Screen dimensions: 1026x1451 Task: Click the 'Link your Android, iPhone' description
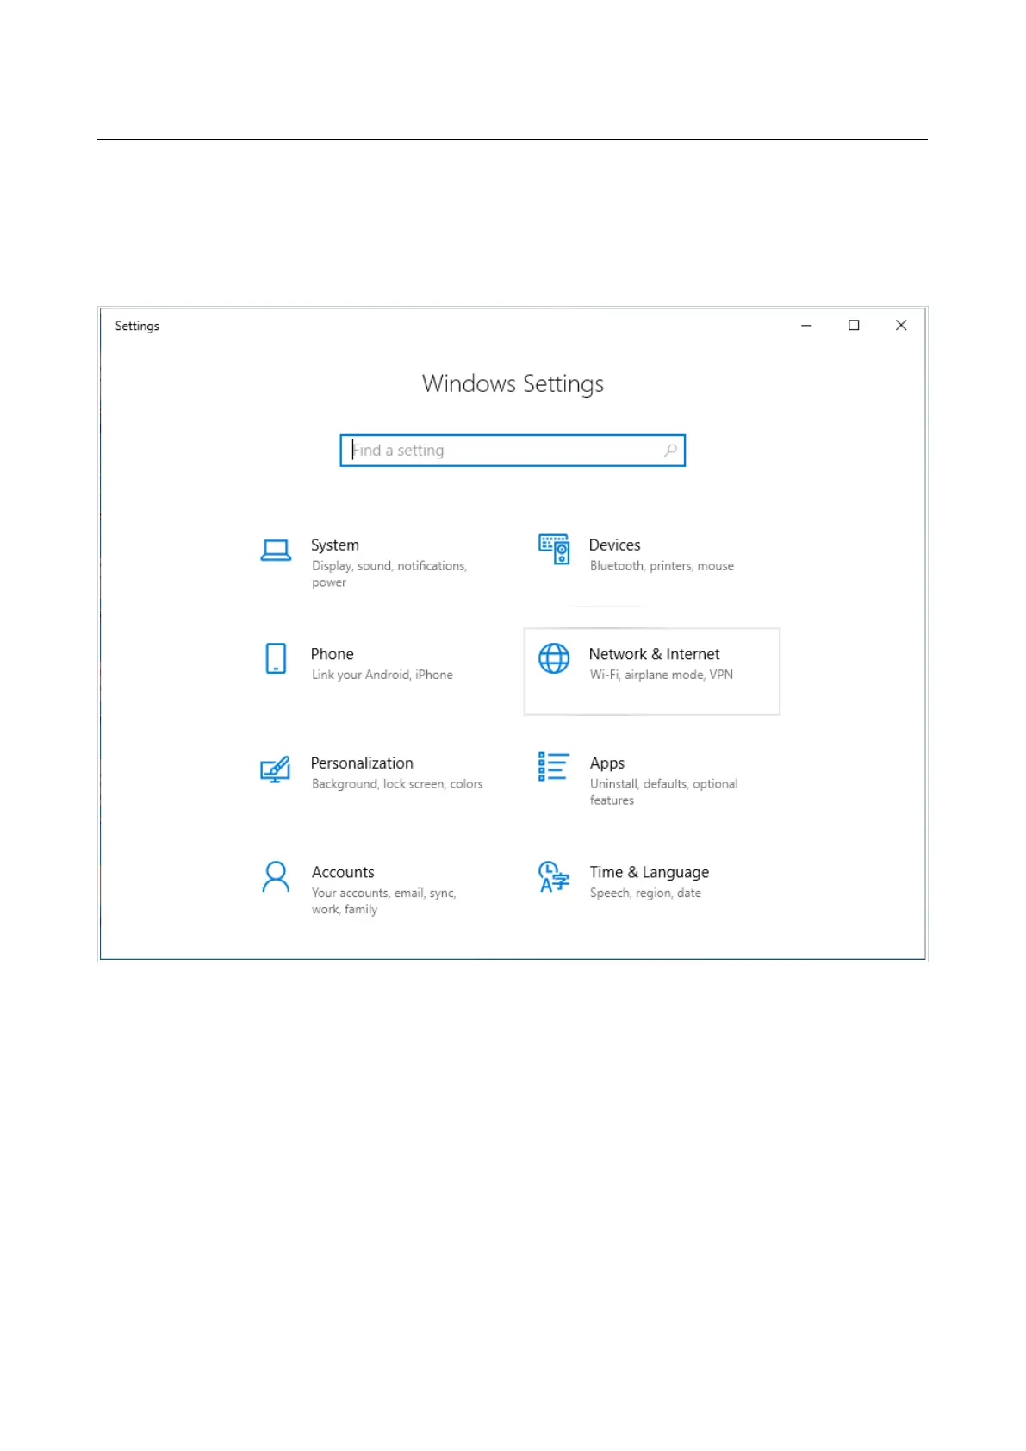(x=382, y=675)
